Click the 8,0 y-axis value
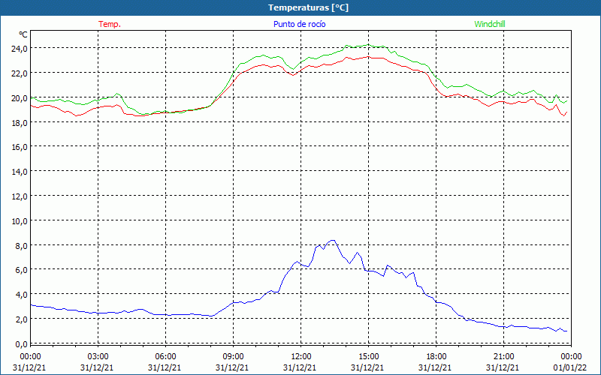 21,246
